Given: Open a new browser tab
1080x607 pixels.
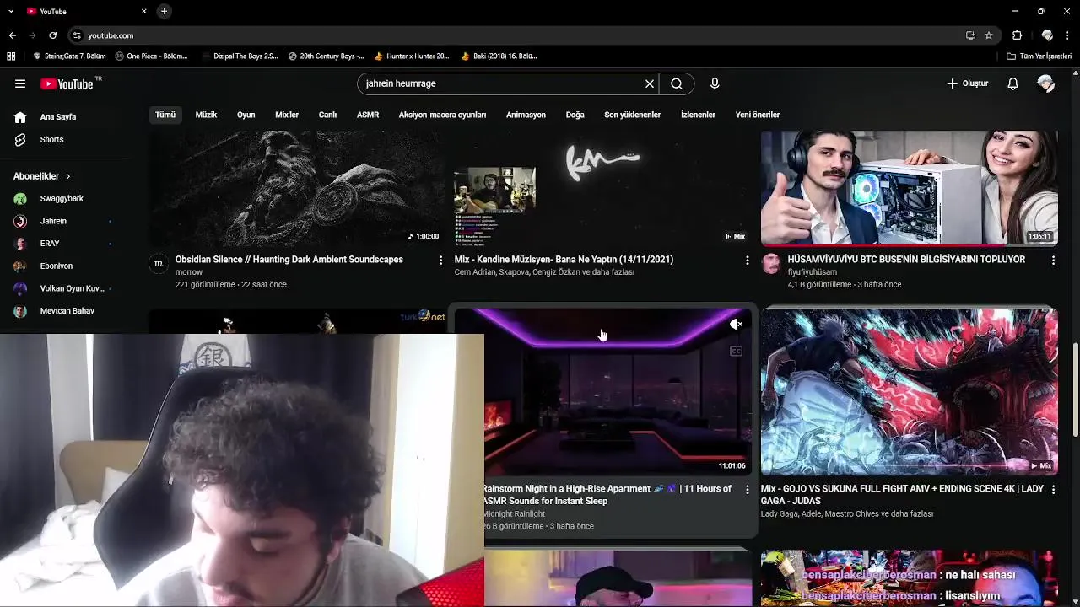Looking at the screenshot, I should pyautogui.click(x=164, y=11).
